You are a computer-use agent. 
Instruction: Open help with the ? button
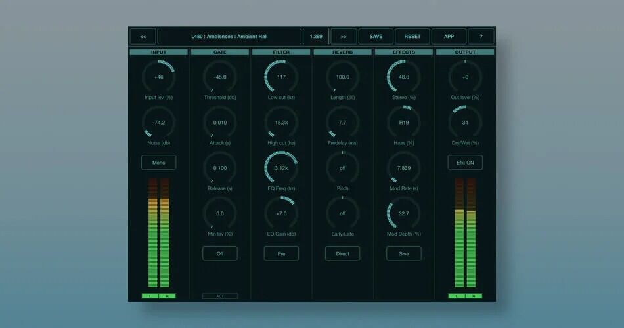click(481, 37)
